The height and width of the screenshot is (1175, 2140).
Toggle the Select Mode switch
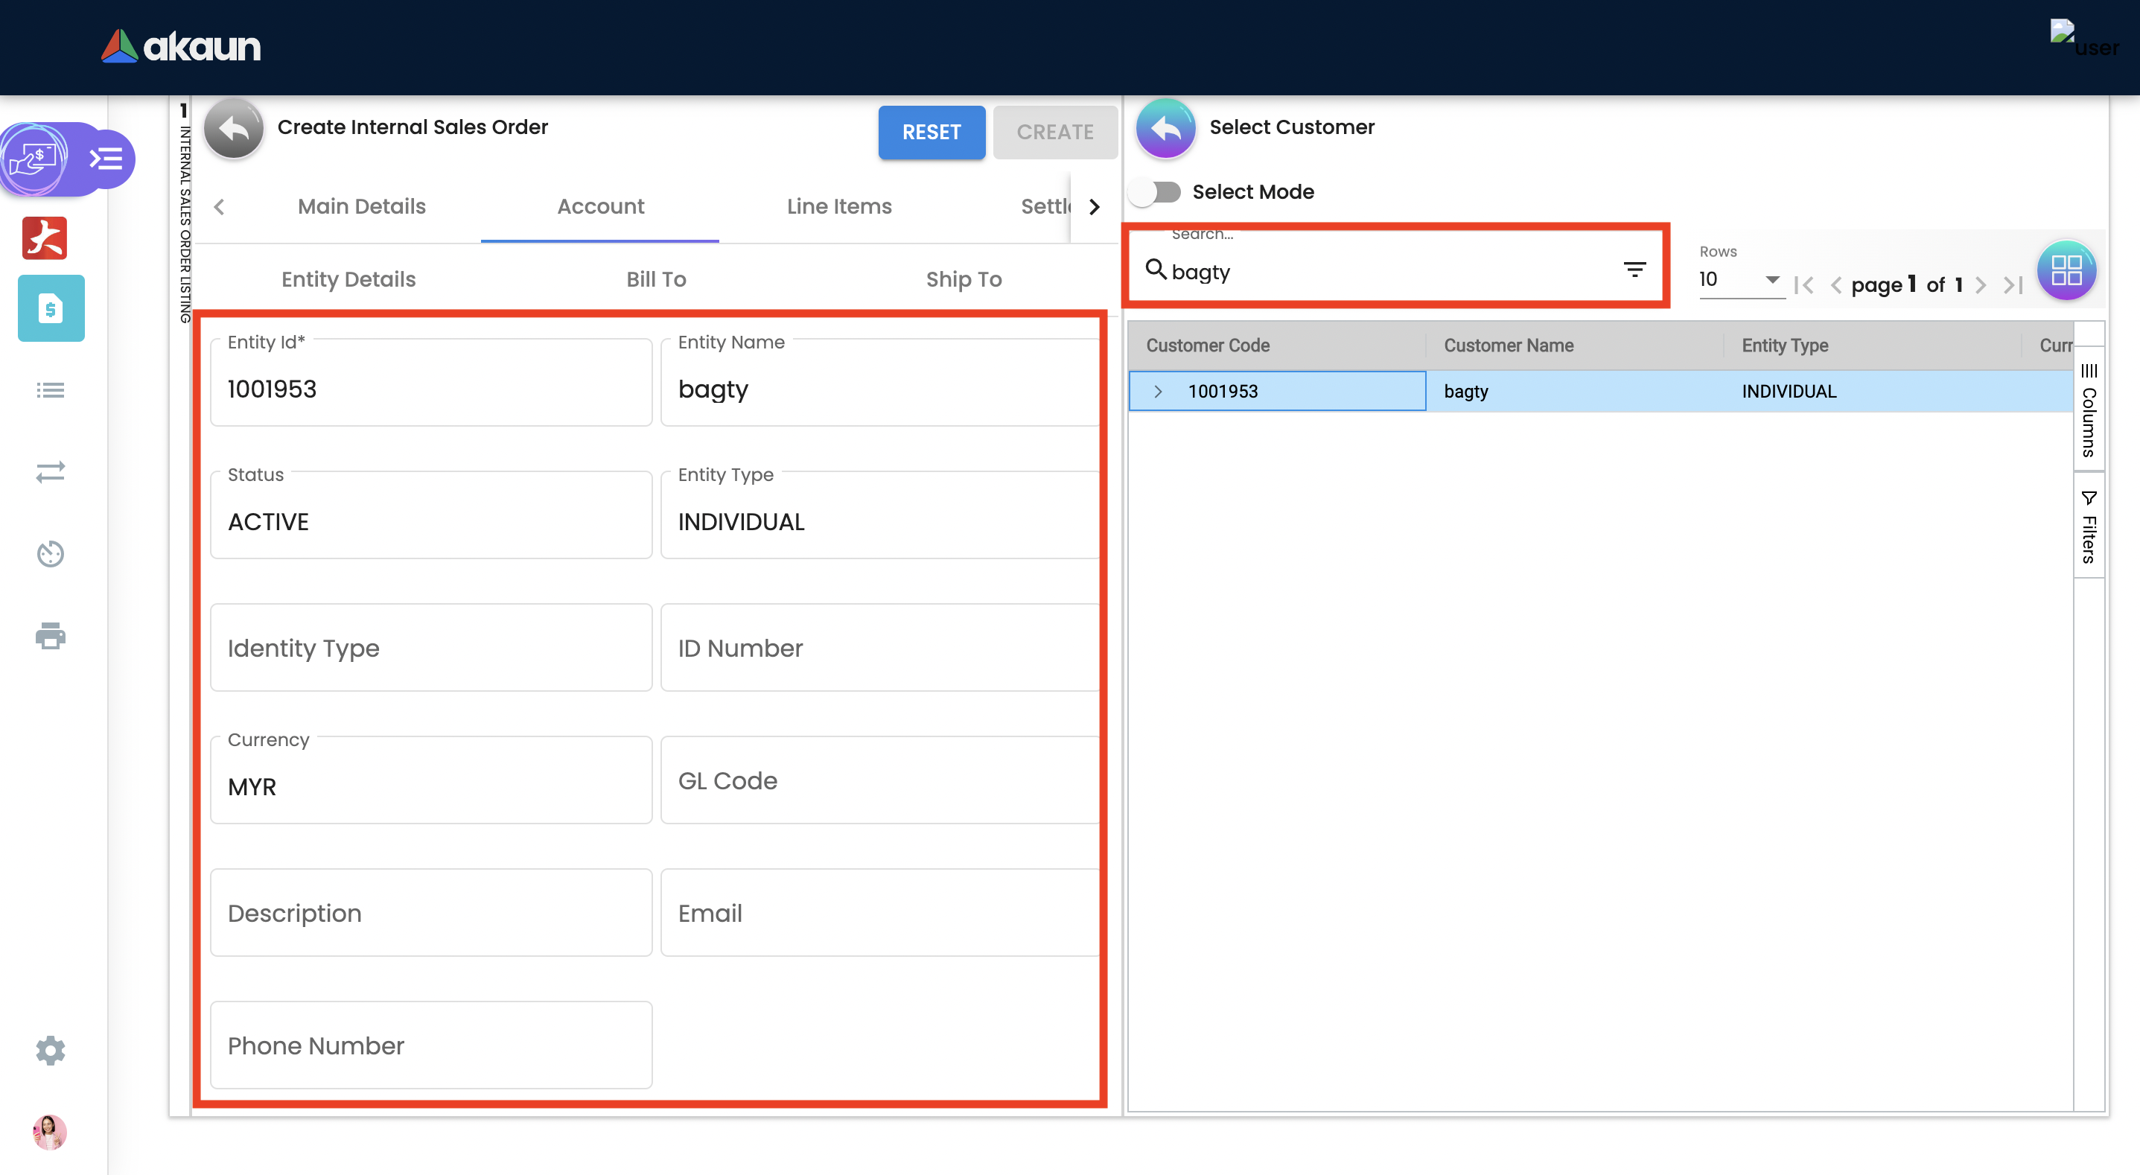(x=1156, y=192)
